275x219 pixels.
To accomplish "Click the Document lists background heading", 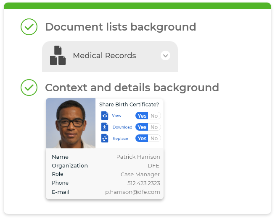I will pos(120,27).
